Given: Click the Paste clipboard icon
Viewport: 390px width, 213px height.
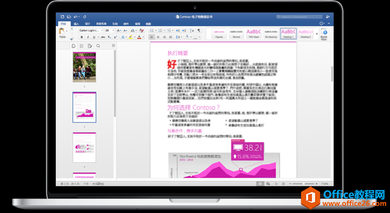Looking at the screenshot, I should click(61, 31).
